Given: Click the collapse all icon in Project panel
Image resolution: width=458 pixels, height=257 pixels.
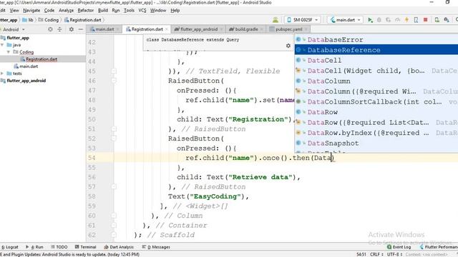Looking at the screenshot, I should [x=59, y=29].
